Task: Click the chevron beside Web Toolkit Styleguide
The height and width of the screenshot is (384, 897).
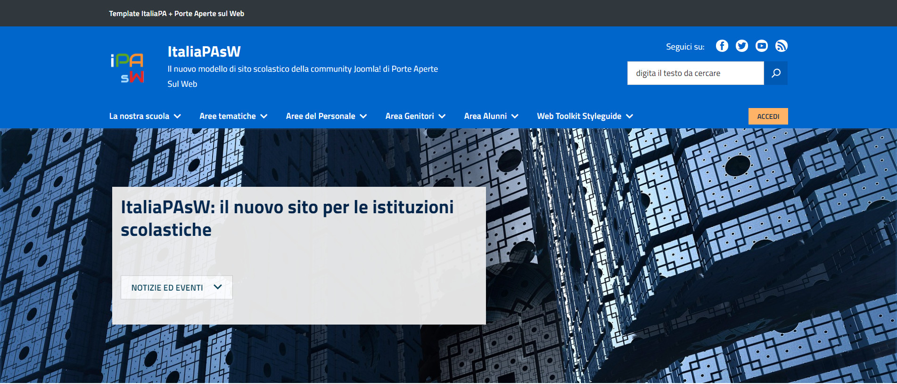Action: pyautogui.click(x=629, y=117)
